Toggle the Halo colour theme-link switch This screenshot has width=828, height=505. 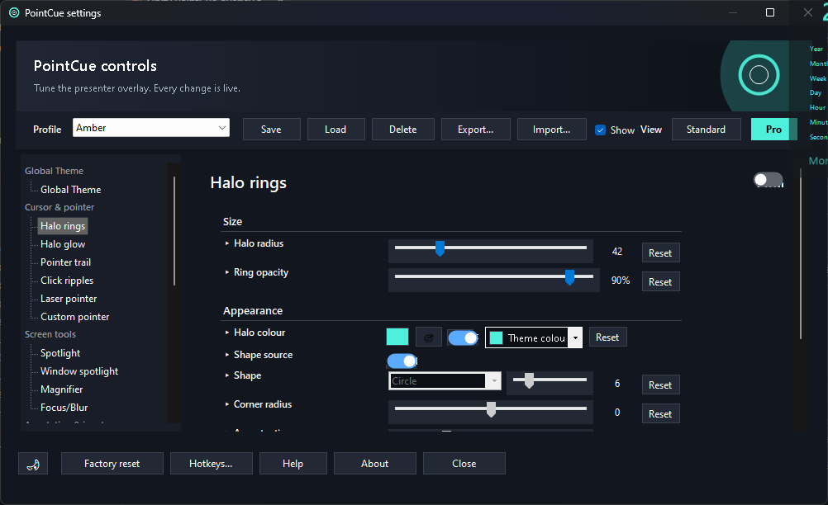pyautogui.click(x=463, y=337)
